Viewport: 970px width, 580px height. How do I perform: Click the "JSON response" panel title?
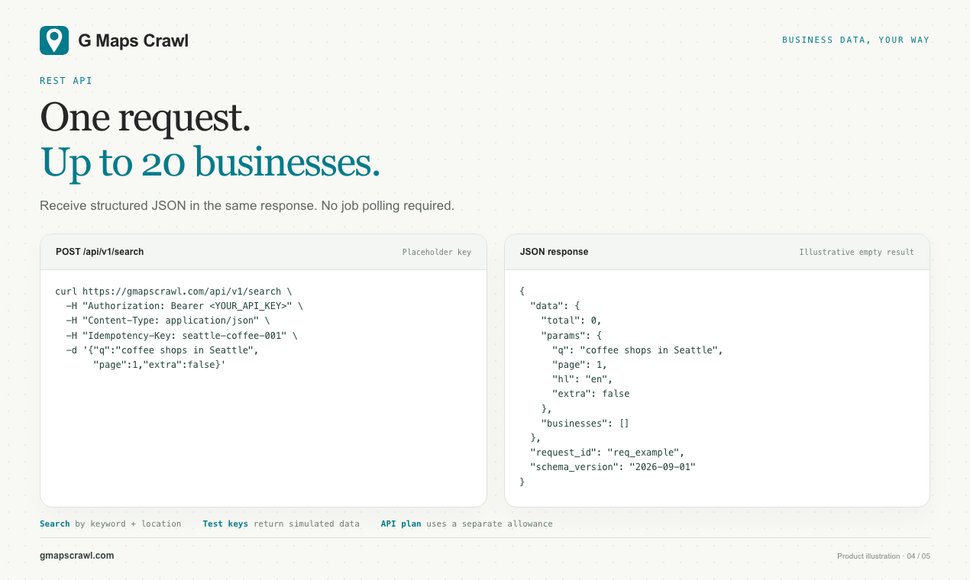coord(555,252)
